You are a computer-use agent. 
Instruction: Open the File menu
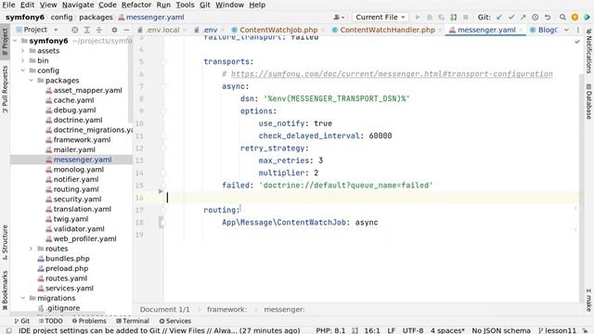coord(8,5)
